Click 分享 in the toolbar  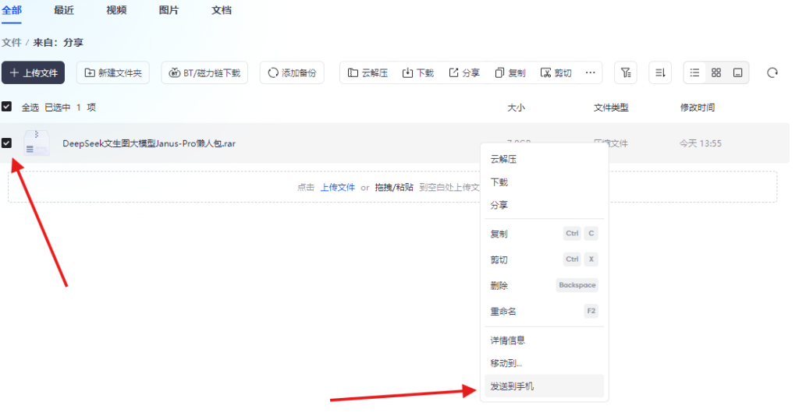pyautogui.click(x=464, y=73)
